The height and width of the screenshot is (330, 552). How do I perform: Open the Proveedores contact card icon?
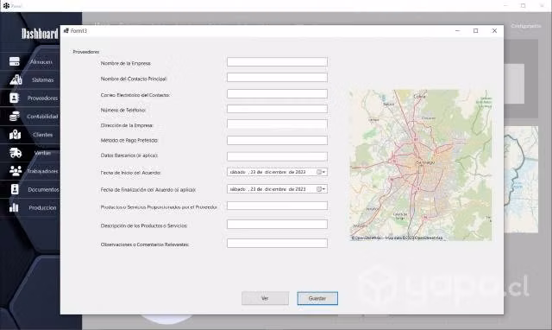point(14,98)
